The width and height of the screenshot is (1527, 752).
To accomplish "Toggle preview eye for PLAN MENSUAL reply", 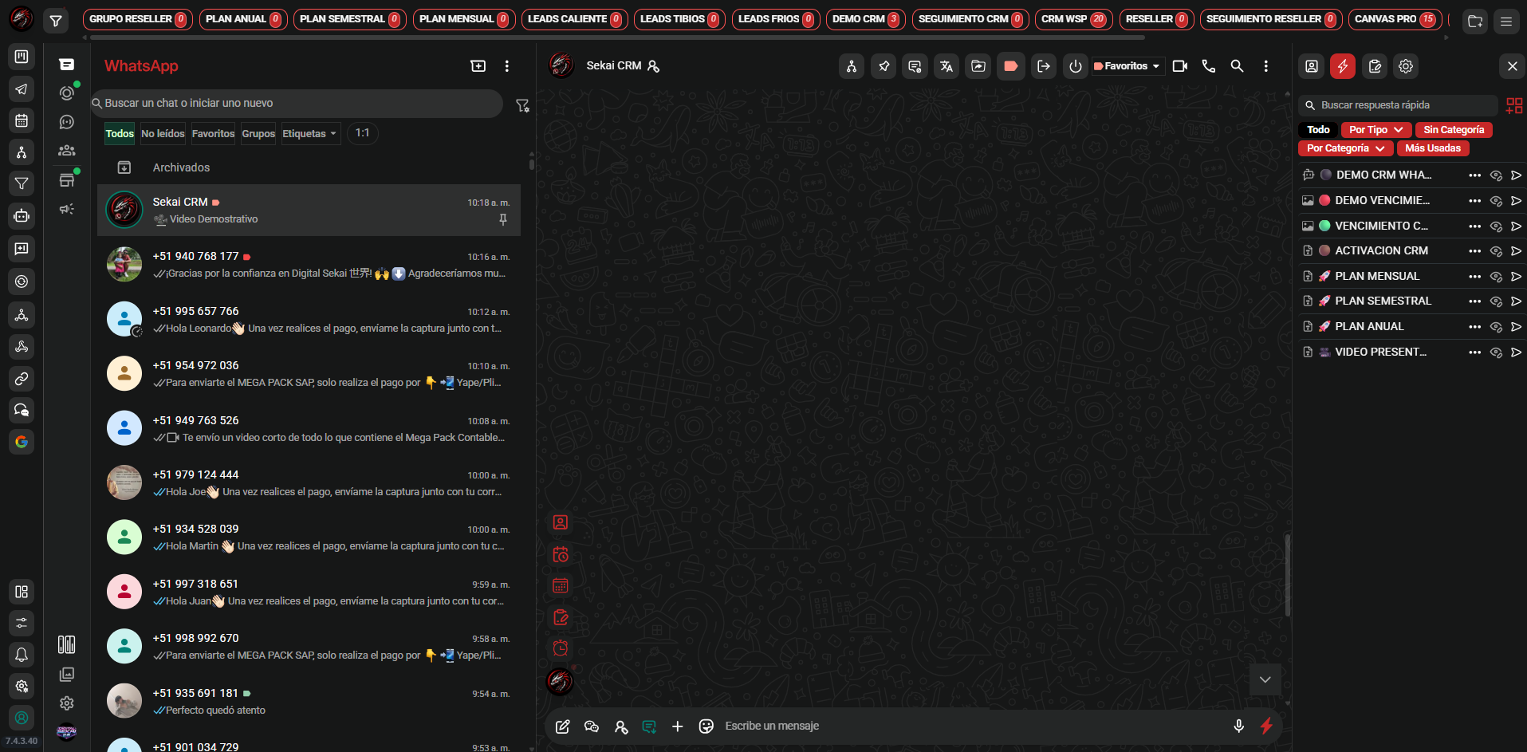I will tap(1496, 277).
